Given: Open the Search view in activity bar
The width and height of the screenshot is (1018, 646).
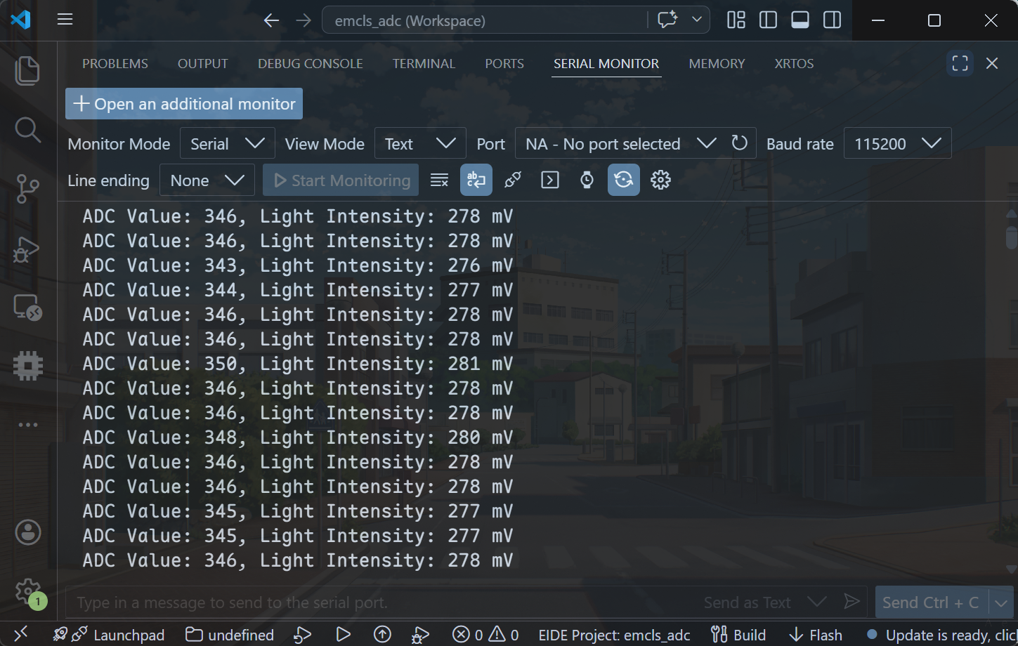Looking at the screenshot, I should point(27,130).
